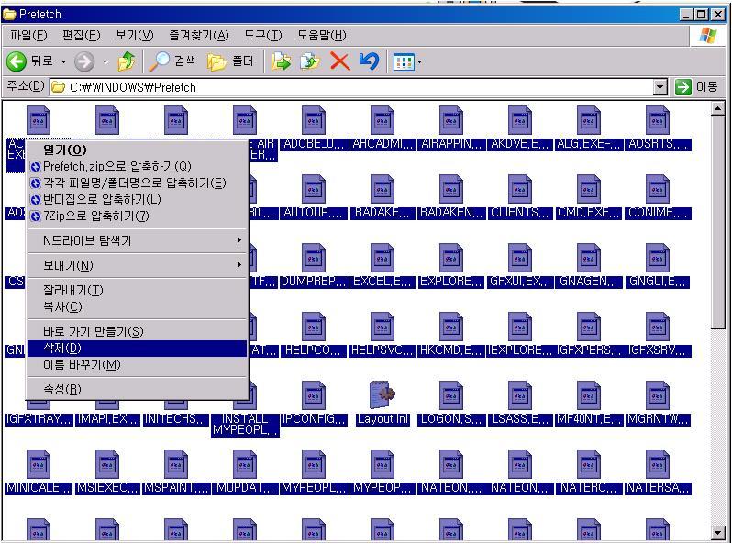Select '각각 파일명/폴더명으로 압축하기(E)' entry
The height and width of the screenshot is (544, 732).
pyautogui.click(x=137, y=183)
